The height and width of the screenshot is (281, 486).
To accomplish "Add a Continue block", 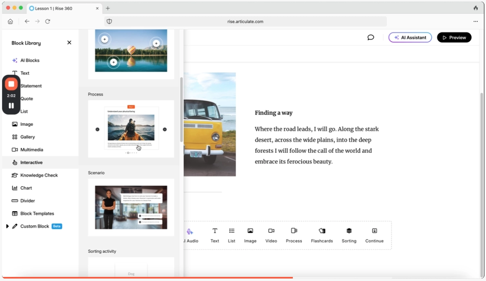I will pyautogui.click(x=374, y=235).
